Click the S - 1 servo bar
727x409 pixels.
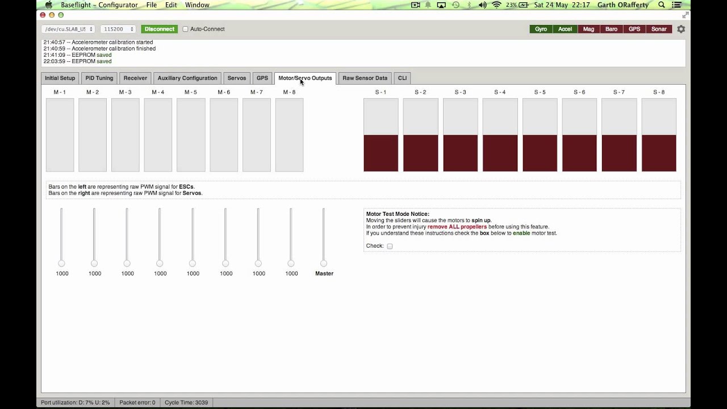click(x=381, y=135)
